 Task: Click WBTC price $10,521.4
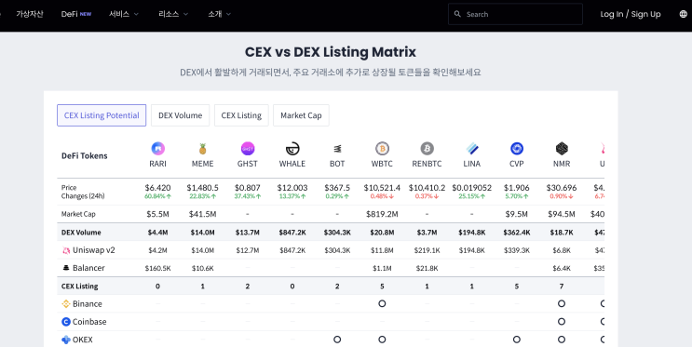click(x=382, y=188)
